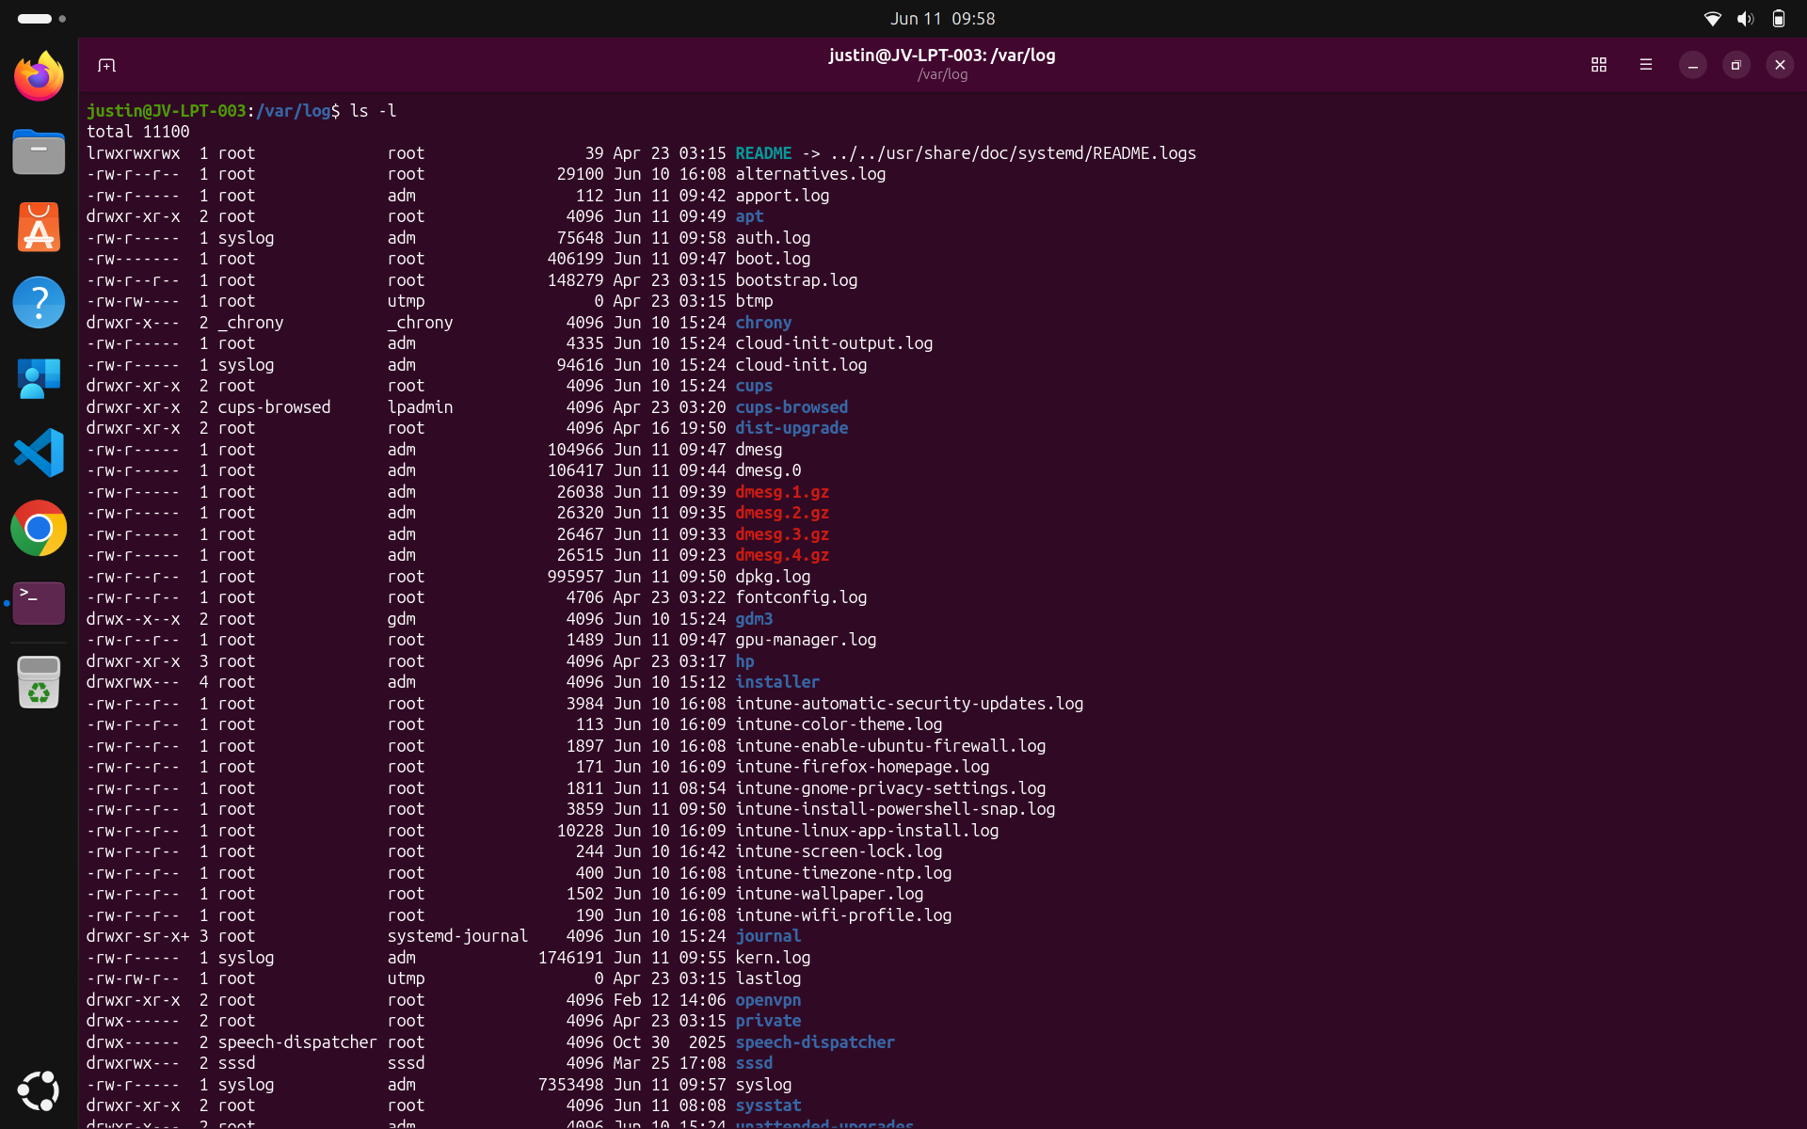Restore the terminal window size
Image resolution: width=1807 pixels, height=1129 pixels.
tap(1735, 65)
